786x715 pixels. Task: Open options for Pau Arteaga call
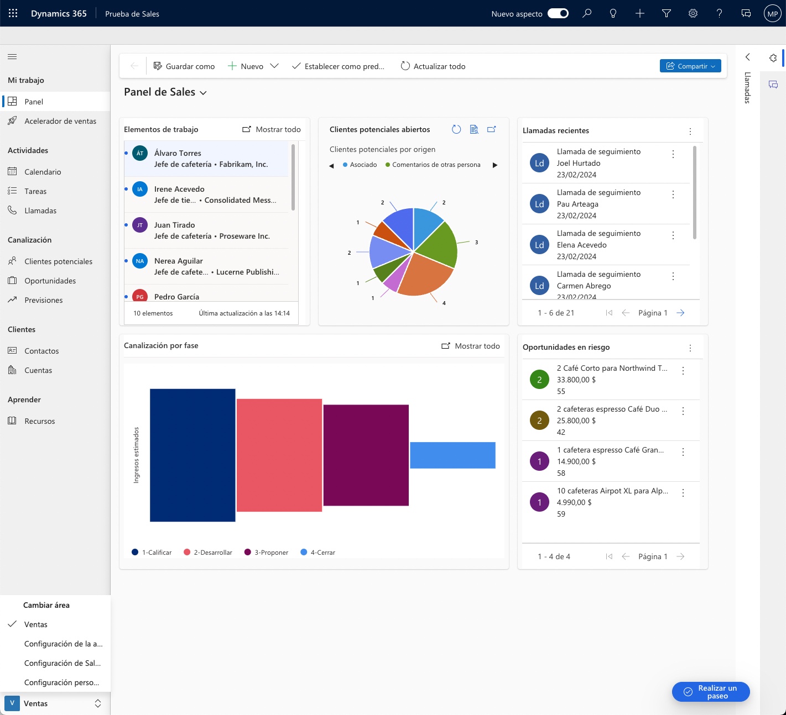pyautogui.click(x=673, y=194)
